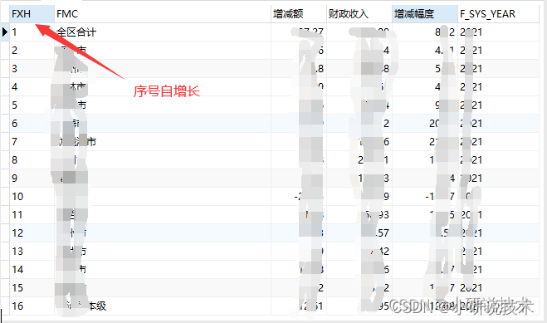The width and height of the screenshot is (547, 323).
Task: Select the FXH cell with value 13
Action: (x=32, y=251)
